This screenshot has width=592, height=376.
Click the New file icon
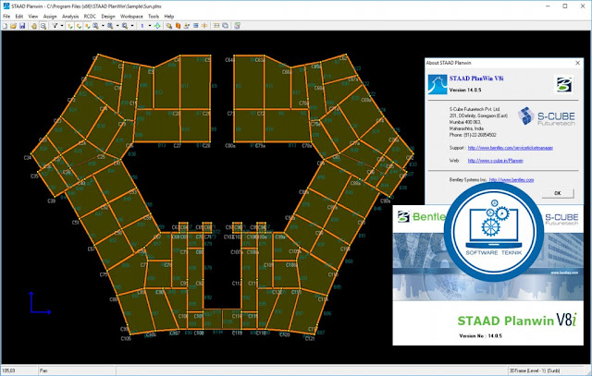tap(5, 26)
